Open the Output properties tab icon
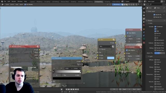The image size is (166, 93). pyautogui.click(x=144, y=16)
